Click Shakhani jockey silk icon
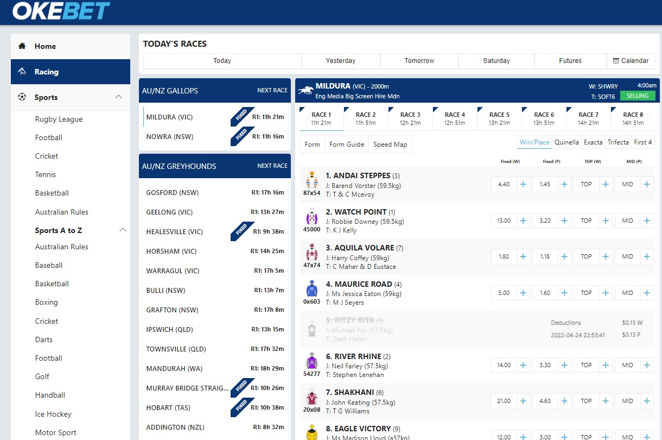662x440 pixels. [311, 397]
